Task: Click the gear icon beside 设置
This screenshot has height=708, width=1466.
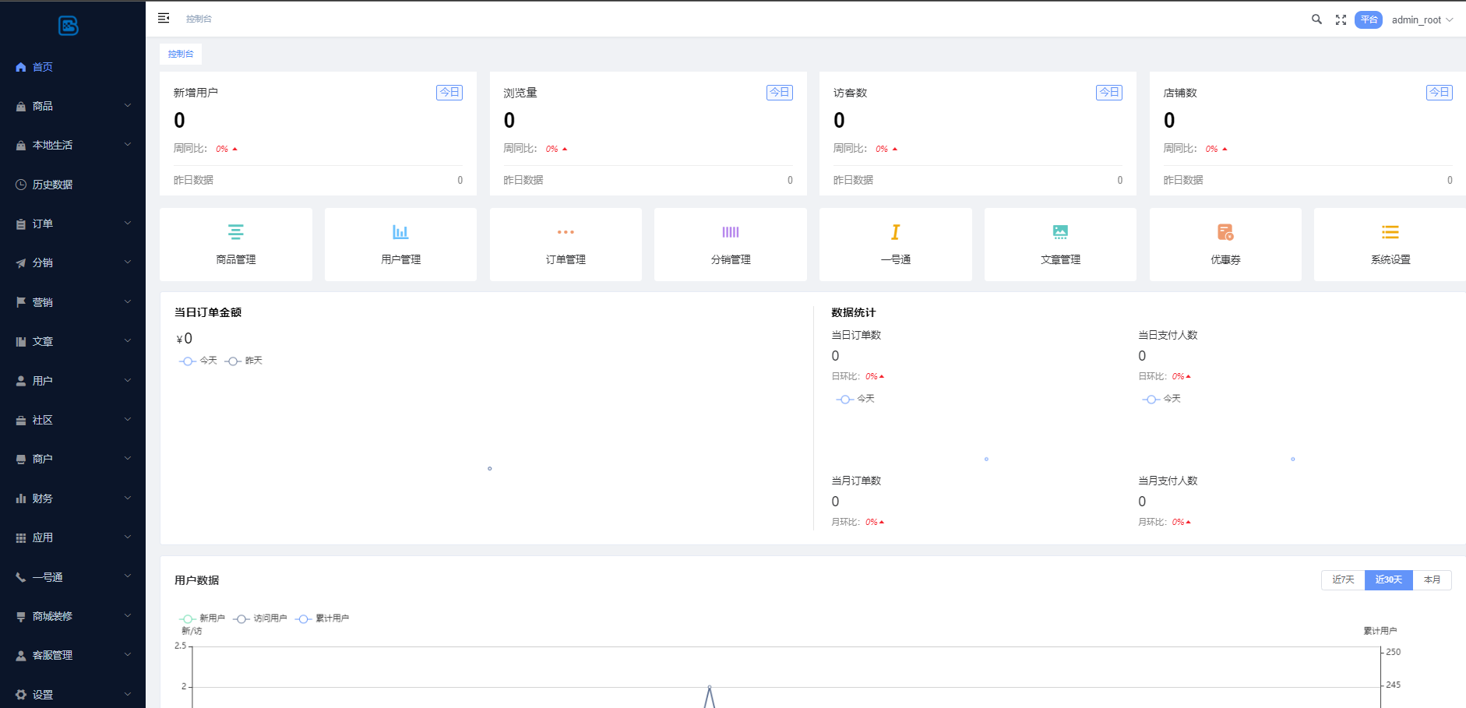Action: tap(21, 695)
